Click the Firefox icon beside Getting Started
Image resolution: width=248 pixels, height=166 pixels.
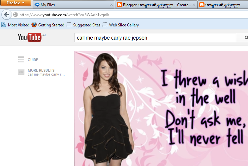point(34,25)
